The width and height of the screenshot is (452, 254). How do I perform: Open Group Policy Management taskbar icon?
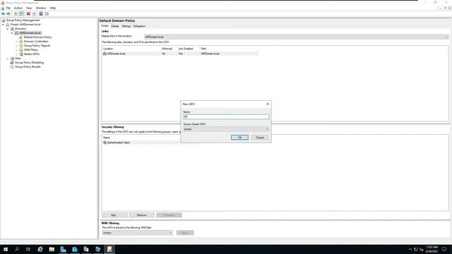tap(109, 249)
